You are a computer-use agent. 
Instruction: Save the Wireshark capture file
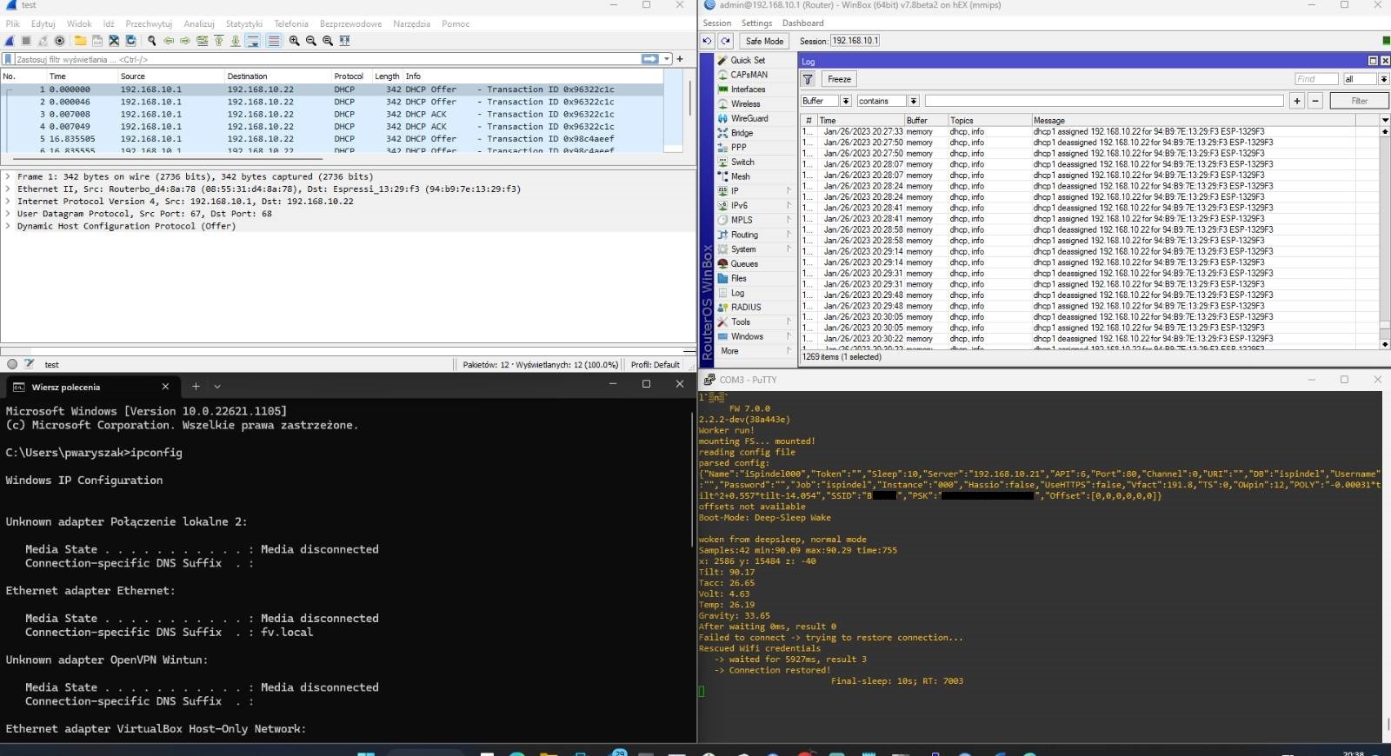97,41
